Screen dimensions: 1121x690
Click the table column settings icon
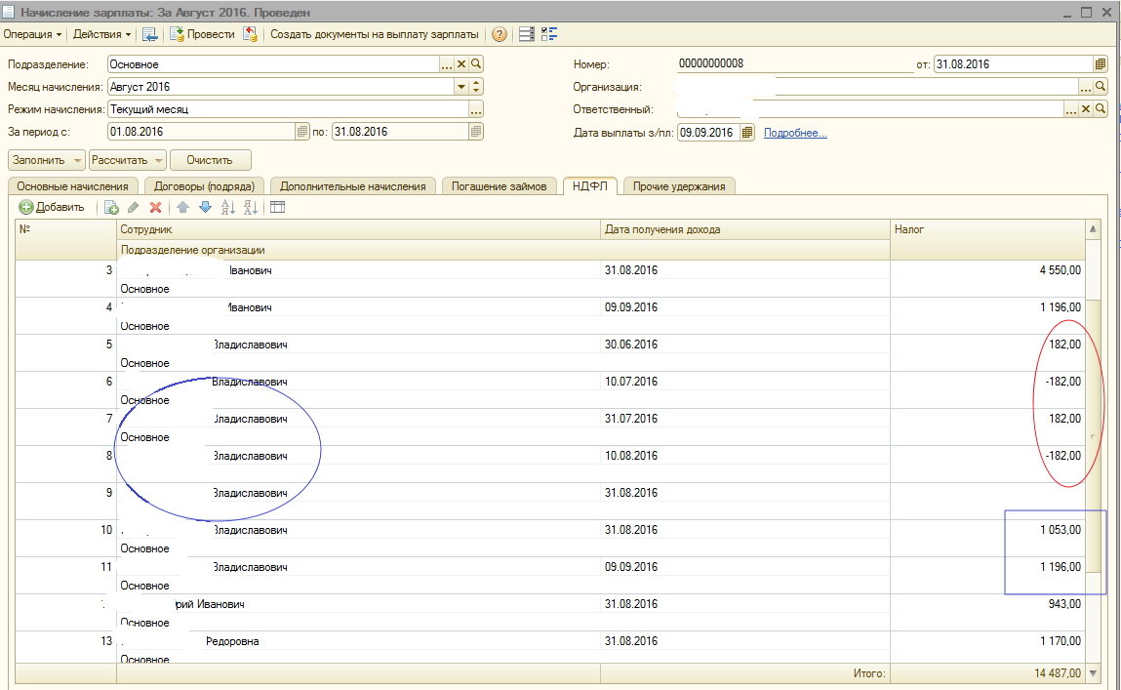[x=277, y=207]
